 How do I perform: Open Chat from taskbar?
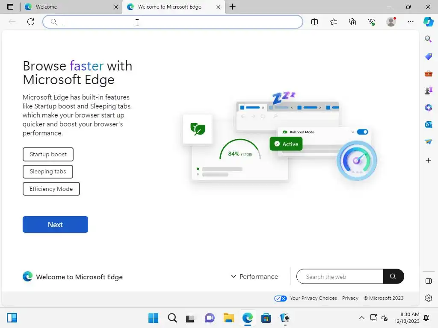[210, 318]
